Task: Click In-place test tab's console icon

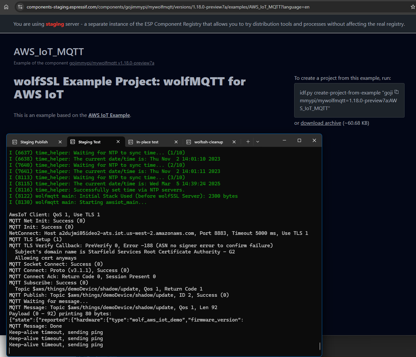Action: coord(131,142)
